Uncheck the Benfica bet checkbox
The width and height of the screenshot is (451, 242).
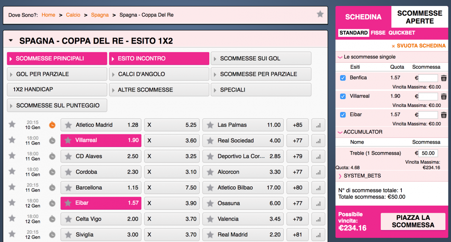pyautogui.click(x=343, y=78)
